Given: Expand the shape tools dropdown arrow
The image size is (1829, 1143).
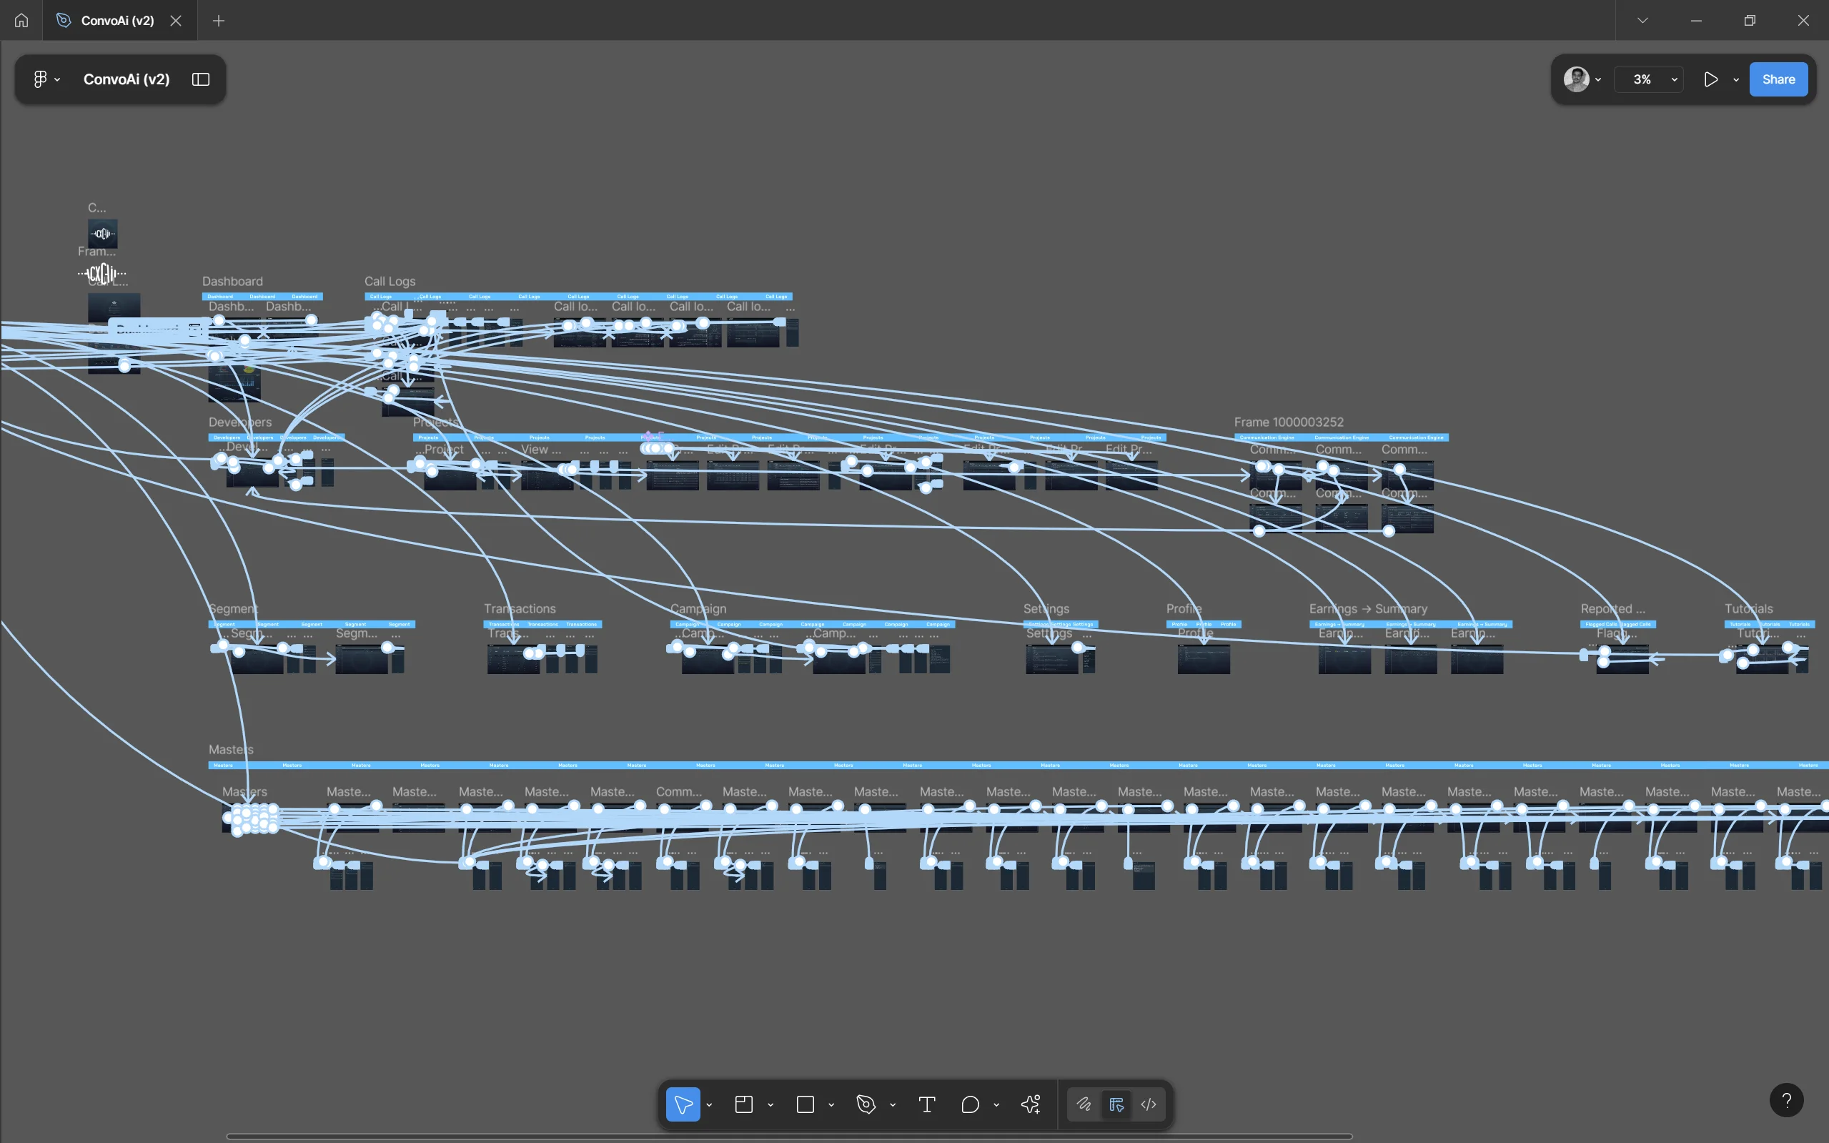Looking at the screenshot, I should (x=831, y=1104).
